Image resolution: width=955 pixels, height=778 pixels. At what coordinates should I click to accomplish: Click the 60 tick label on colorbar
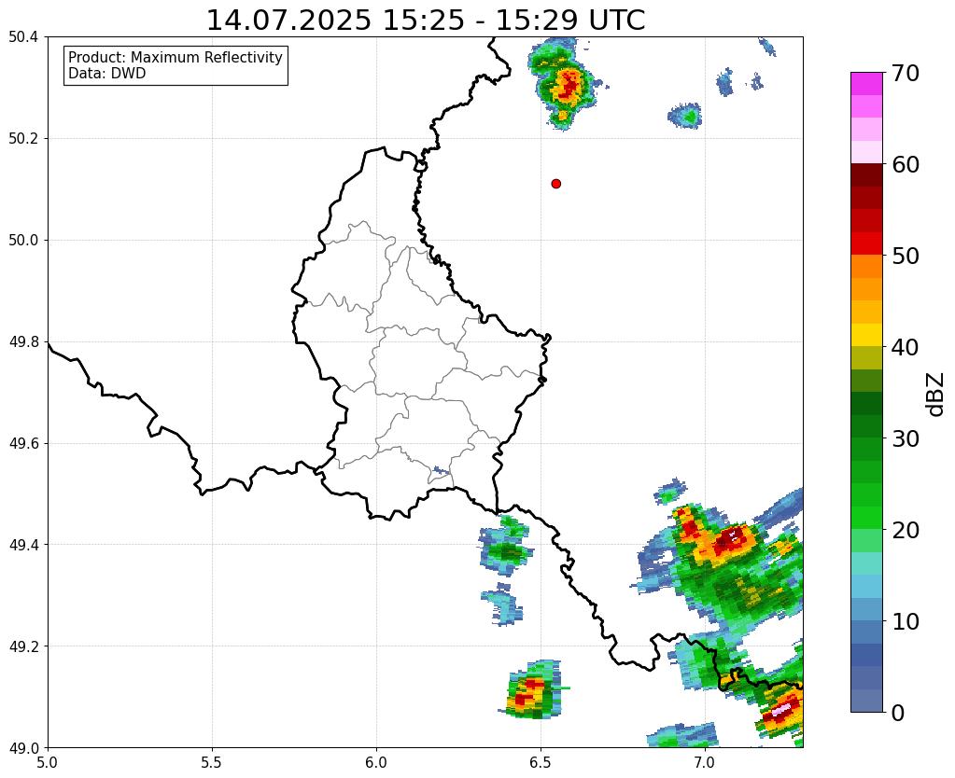pyautogui.click(x=906, y=164)
